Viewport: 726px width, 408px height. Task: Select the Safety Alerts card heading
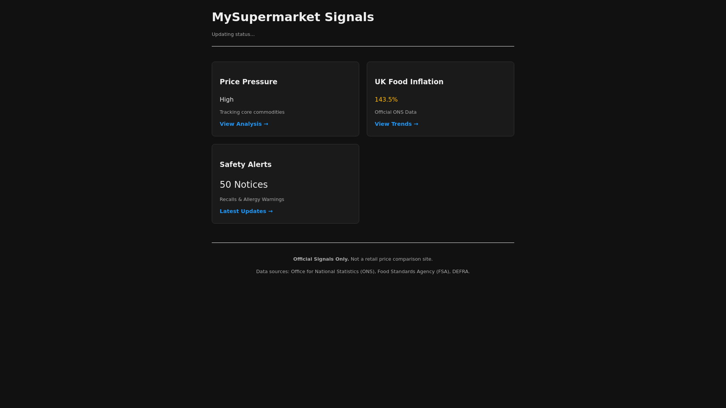point(245,164)
